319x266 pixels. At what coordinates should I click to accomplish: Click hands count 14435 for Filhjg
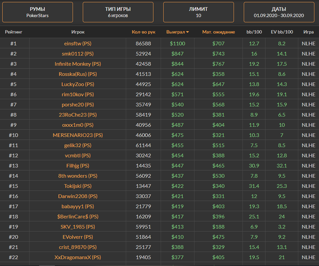pos(144,165)
